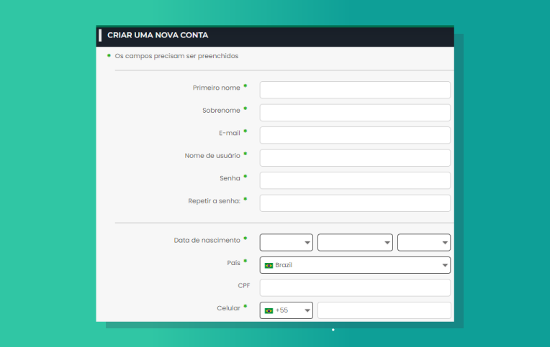Click the Repetir a senha field
550x347 pixels.
click(354, 203)
